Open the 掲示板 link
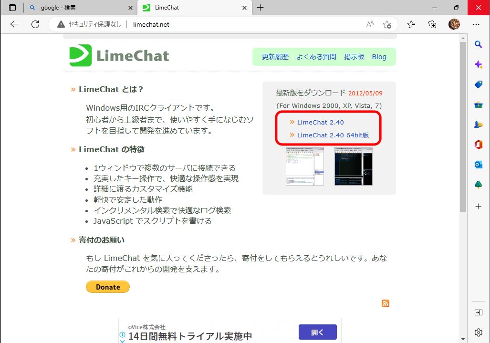 tap(354, 57)
